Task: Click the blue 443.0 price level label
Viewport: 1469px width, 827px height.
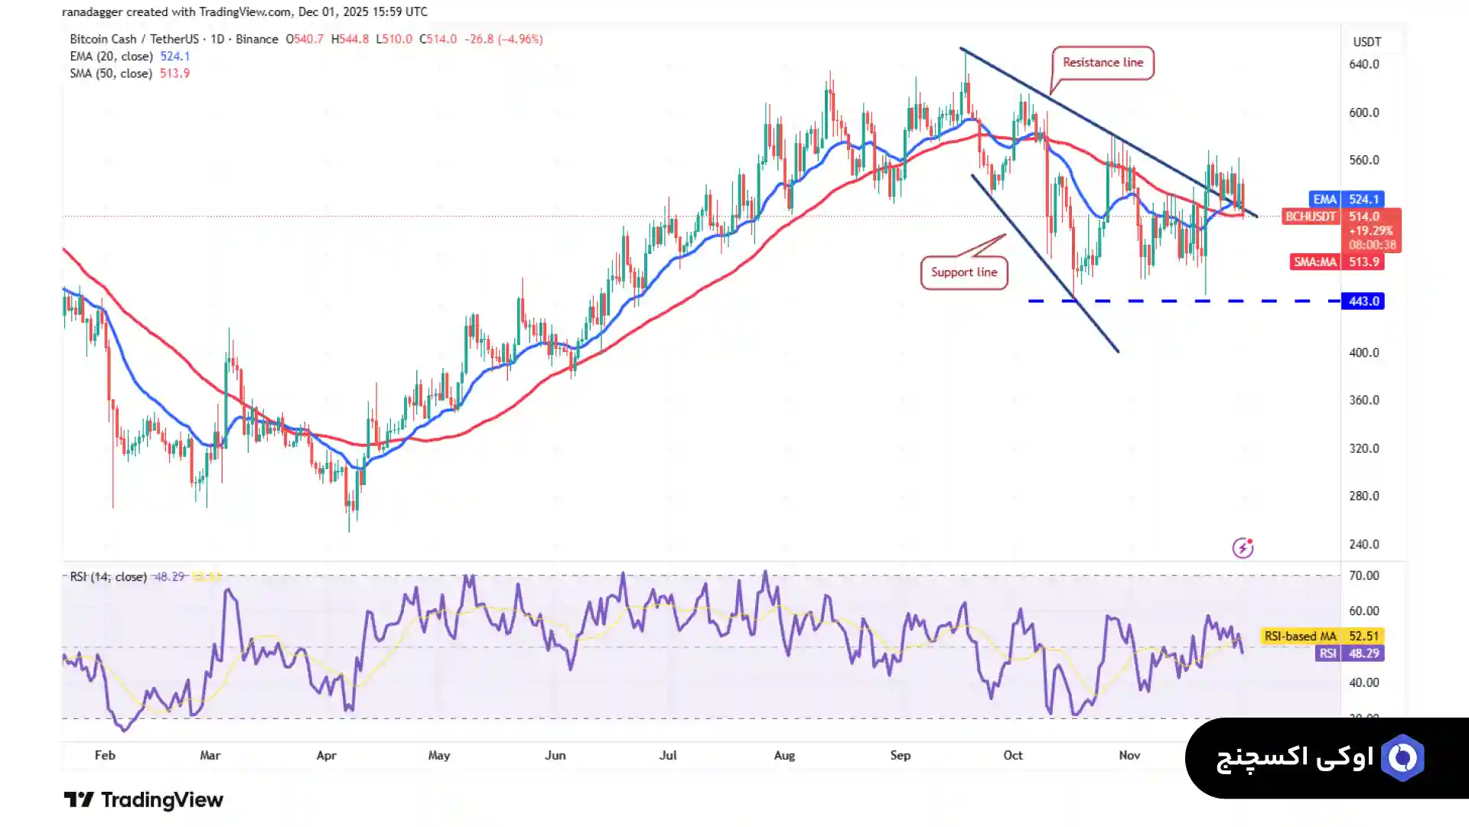Action: click(1363, 301)
